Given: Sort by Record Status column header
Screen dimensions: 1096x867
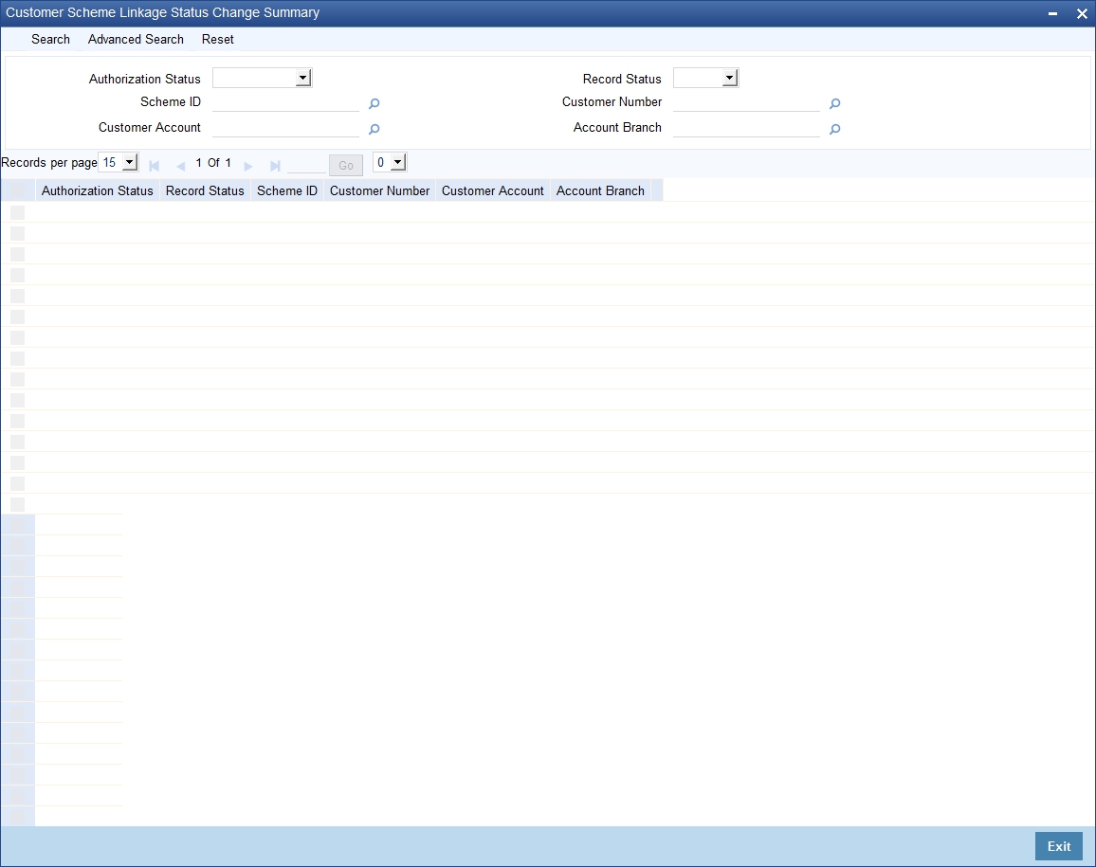Looking at the screenshot, I should tap(205, 190).
